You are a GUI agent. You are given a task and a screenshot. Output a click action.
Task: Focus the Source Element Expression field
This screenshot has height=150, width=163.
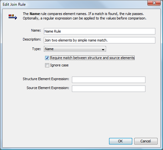click(109, 89)
